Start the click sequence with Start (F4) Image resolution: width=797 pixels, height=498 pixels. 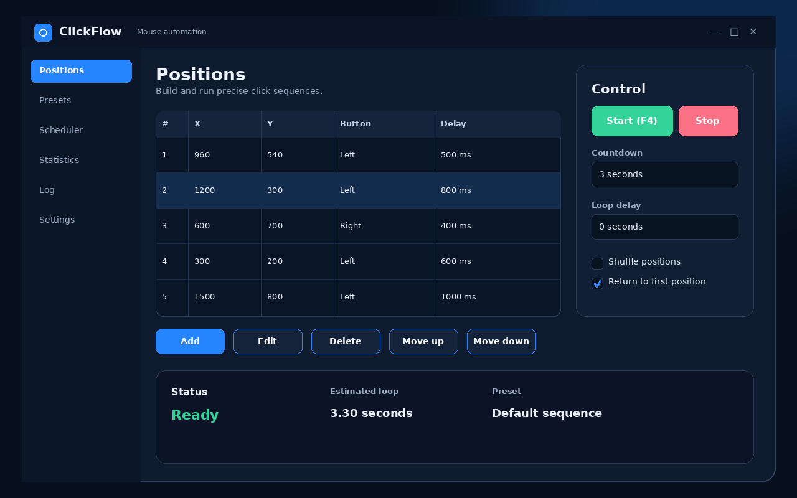[x=632, y=121]
